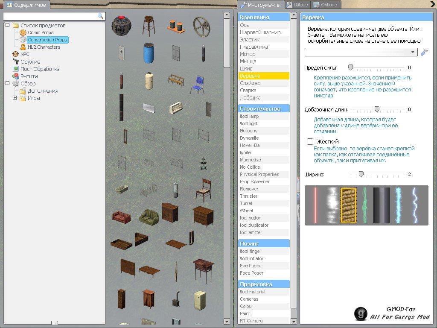Choose the dark metal cable material
This screenshot has height=328, width=437.
382,205
